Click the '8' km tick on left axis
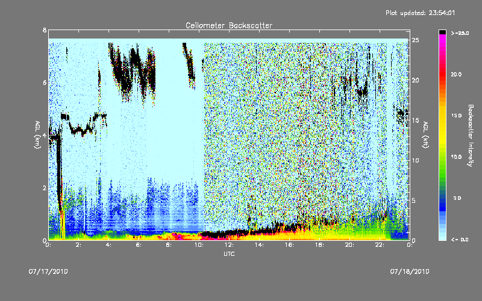 [x=45, y=30]
